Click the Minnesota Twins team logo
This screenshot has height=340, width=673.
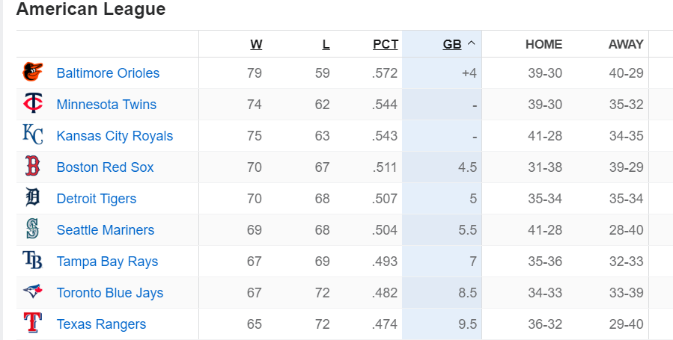[x=33, y=104]
